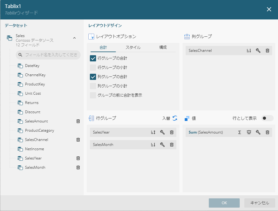The width and height of the screenshot is (278, 211).
Task: Click the presentation icon next to Sum(SalesAmount)
Action: coord(249,132)
